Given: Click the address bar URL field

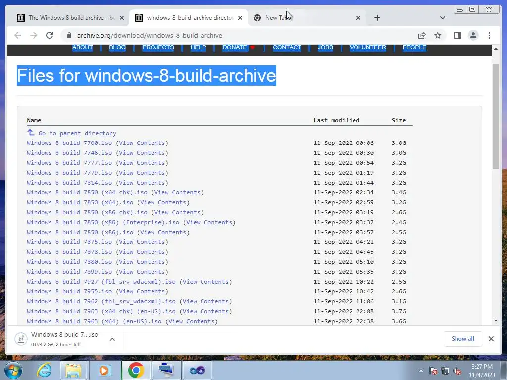Looking at the screenshot, I should [x=239, y=35].
